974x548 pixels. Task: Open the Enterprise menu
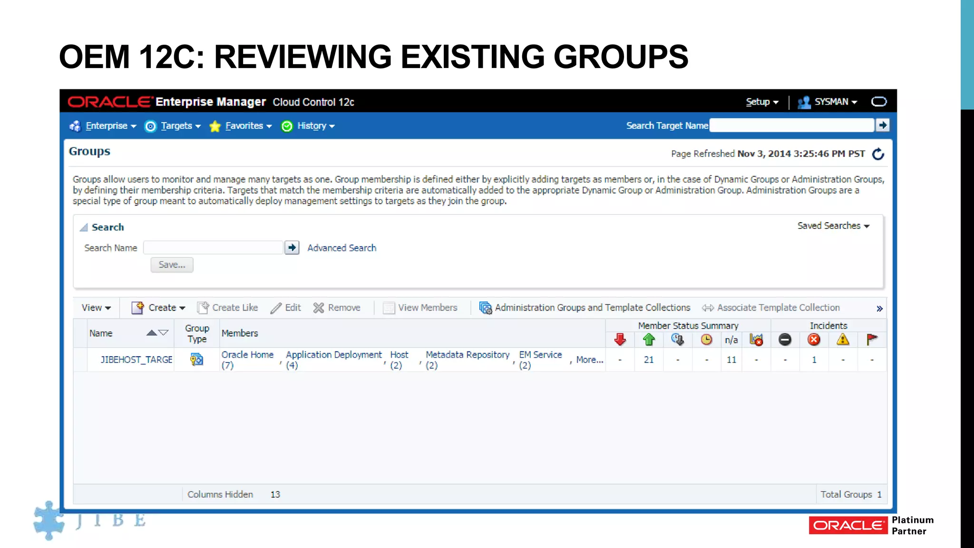coord(111,126)
